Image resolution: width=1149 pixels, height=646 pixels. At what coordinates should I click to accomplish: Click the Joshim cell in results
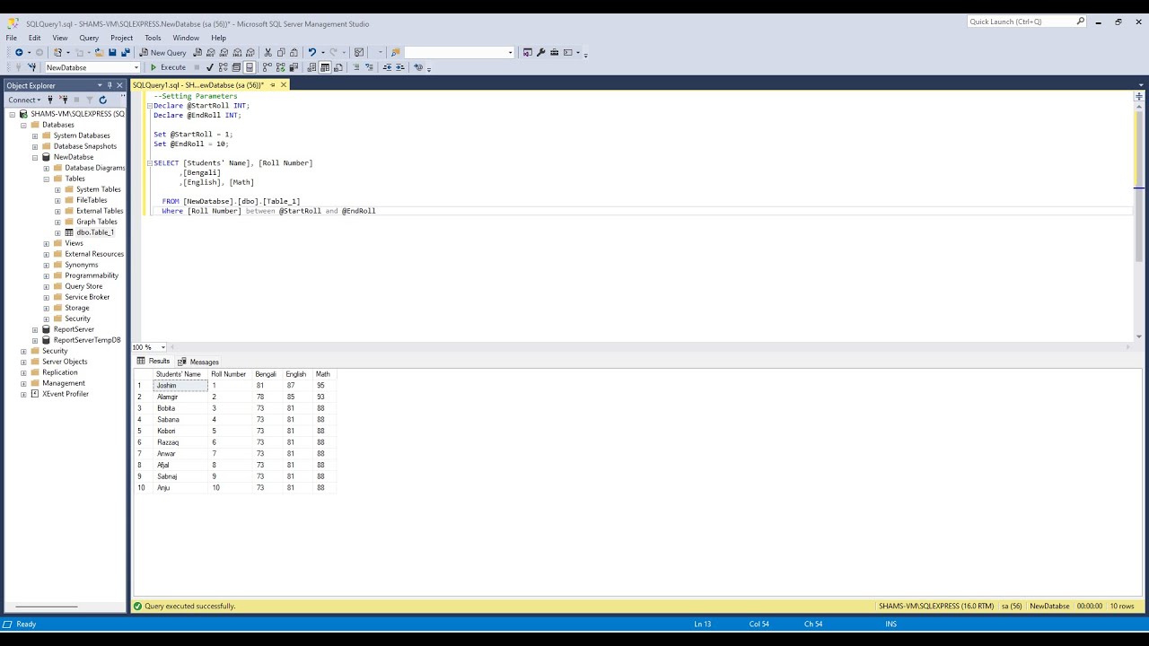coord(180,386)
